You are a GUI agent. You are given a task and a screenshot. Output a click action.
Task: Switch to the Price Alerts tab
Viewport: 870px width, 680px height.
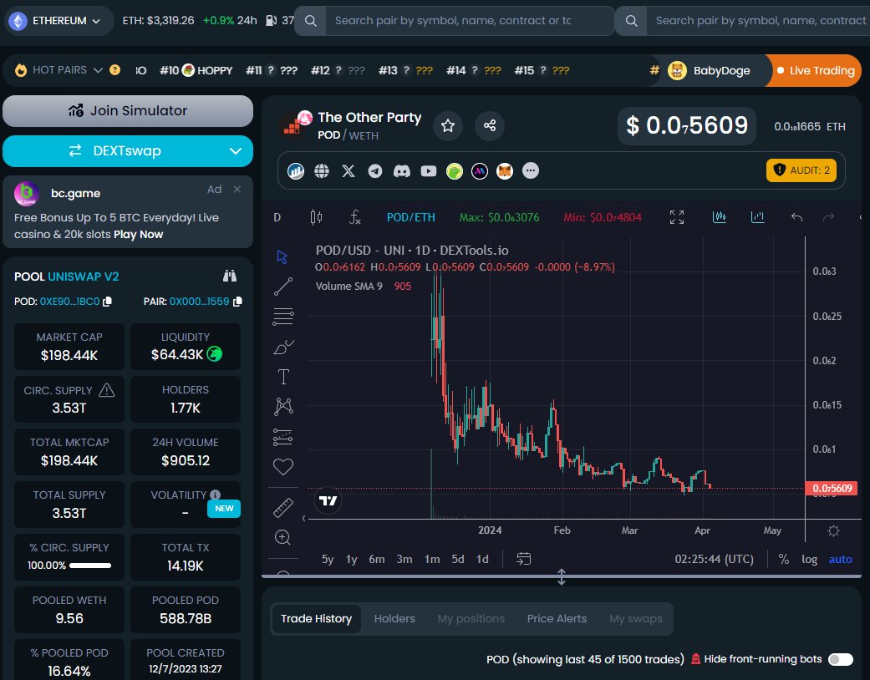coord(557,618)
